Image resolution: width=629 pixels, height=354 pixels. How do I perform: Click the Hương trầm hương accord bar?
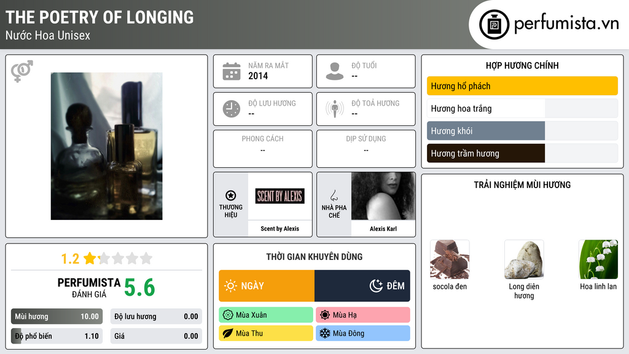522,153
